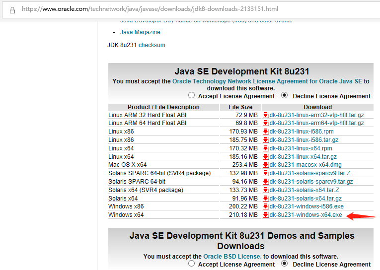This screenshot has width=380, height=270.
Task: Select Decline License Agreement for Demos and Samples
Action: (285, 264)
